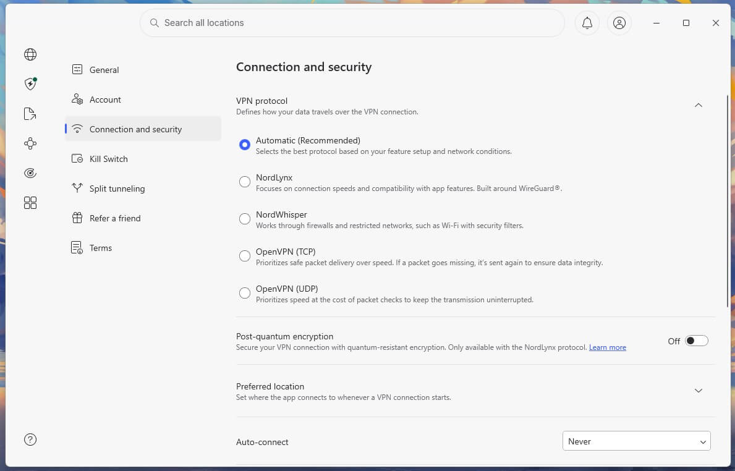Click the Connection and security heading

[x=304, y=67]
